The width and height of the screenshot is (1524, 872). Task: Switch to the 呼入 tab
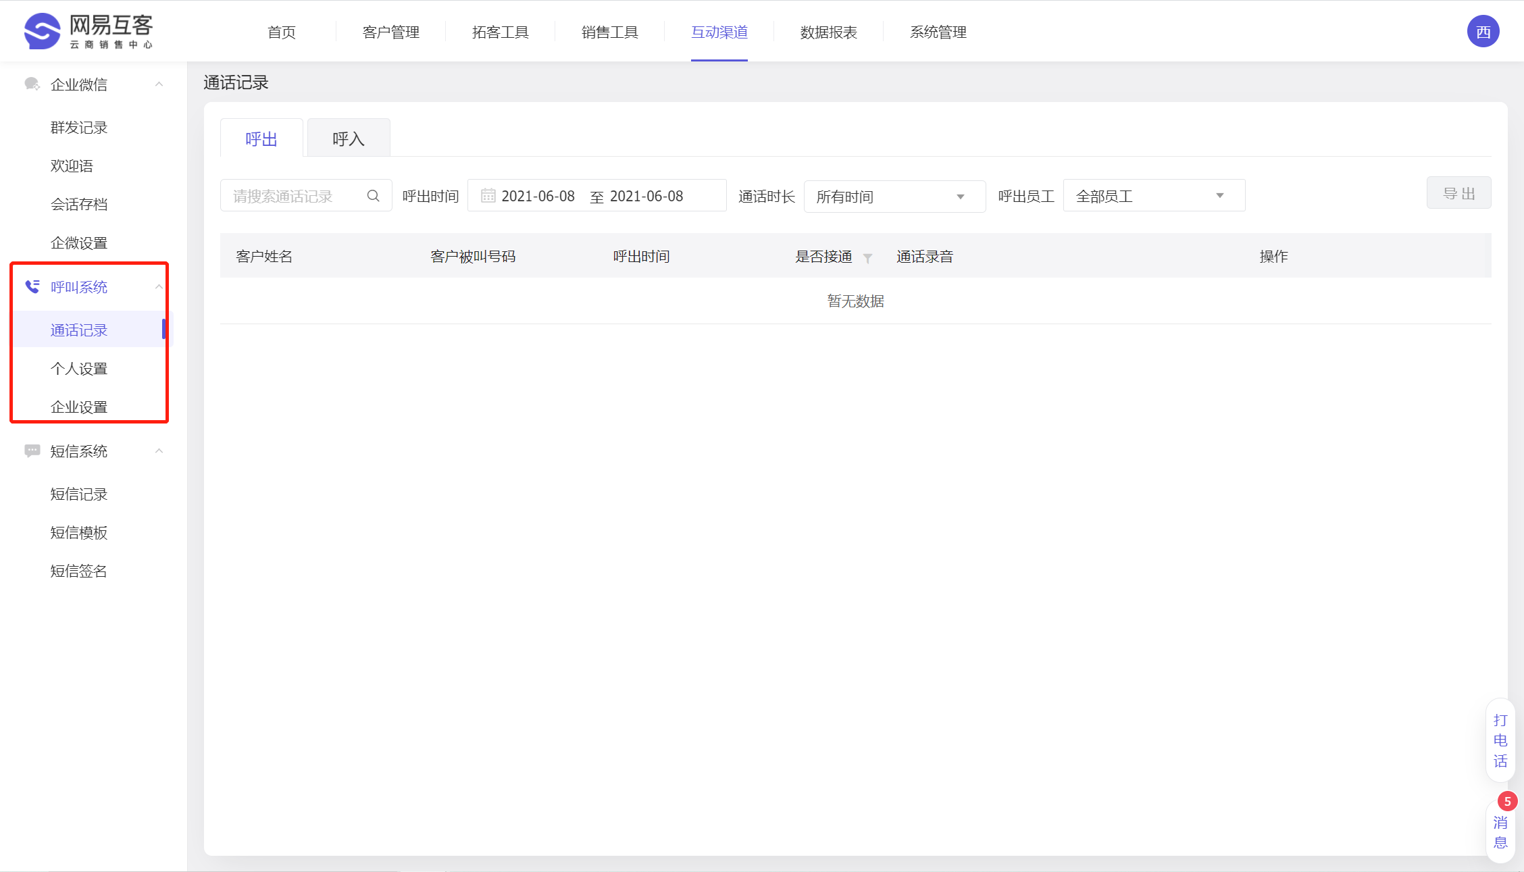click(x=349, y=138)
